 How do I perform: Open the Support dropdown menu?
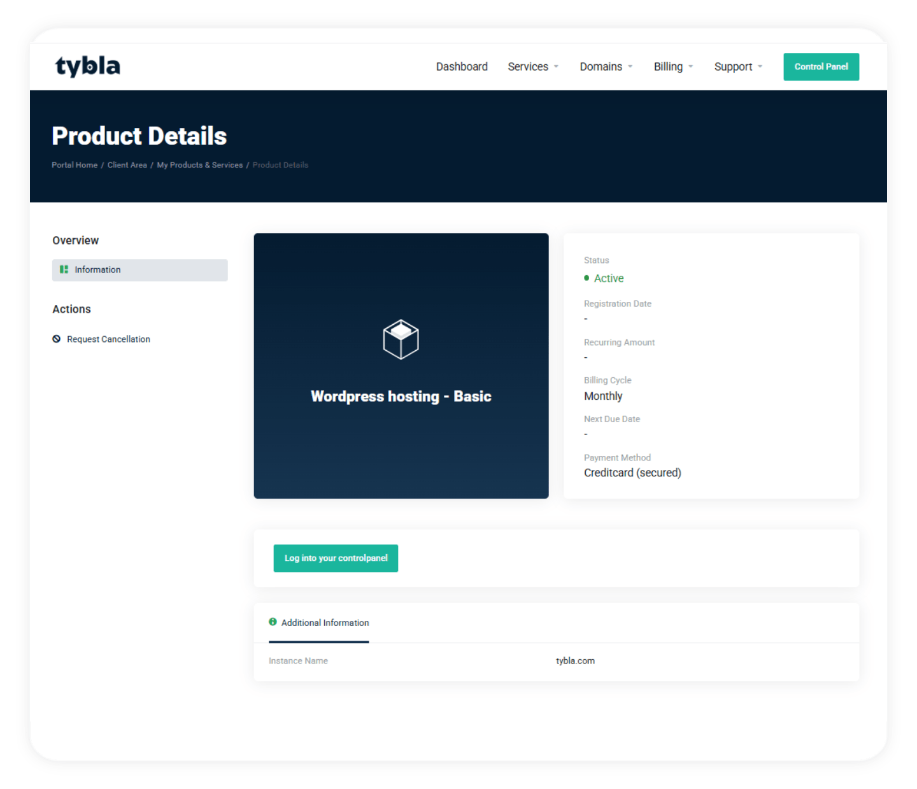pos(738,67)
